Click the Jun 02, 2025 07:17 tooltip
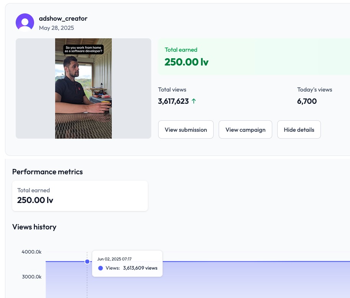Viewport: 350px width, 298px height. [x=127, y=264]
